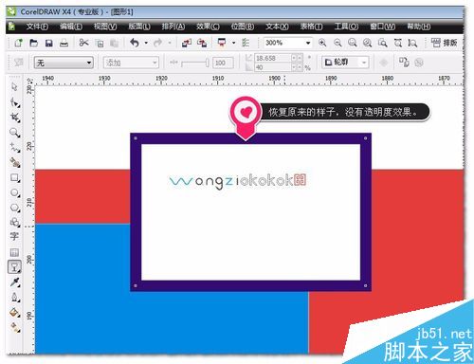The height and width of the screenshot is (364, 474).
Task: Click the transparency value field showing 100
Action: (223, 63)
